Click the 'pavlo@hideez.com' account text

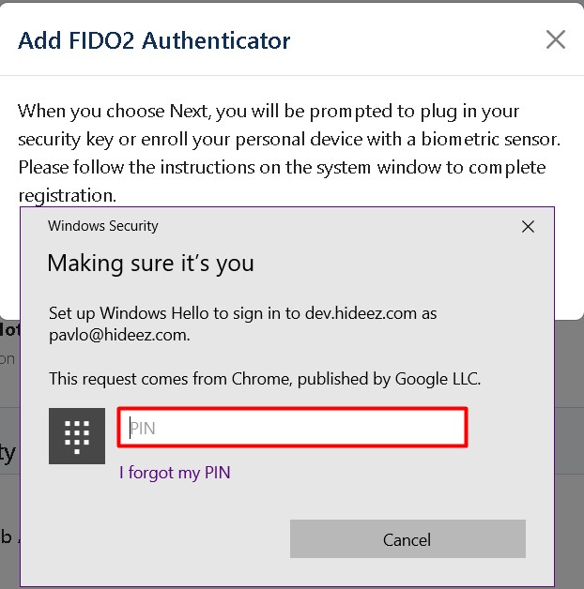click(x=118, y=333)
